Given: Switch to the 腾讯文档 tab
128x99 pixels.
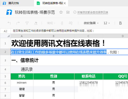Looking at the screenshot, I should point(17,3).
